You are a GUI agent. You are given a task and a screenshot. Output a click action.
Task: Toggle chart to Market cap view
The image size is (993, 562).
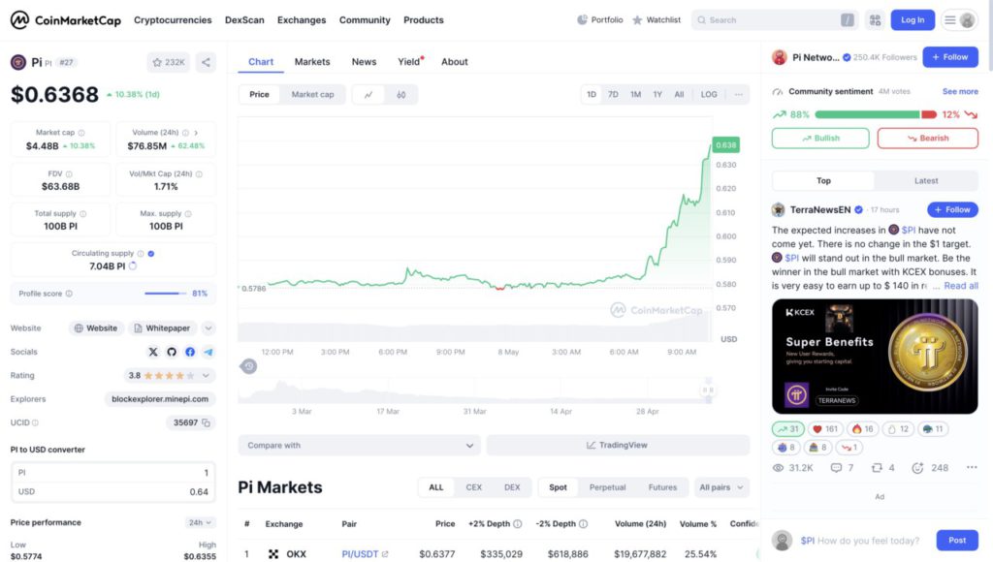point(312,95)
